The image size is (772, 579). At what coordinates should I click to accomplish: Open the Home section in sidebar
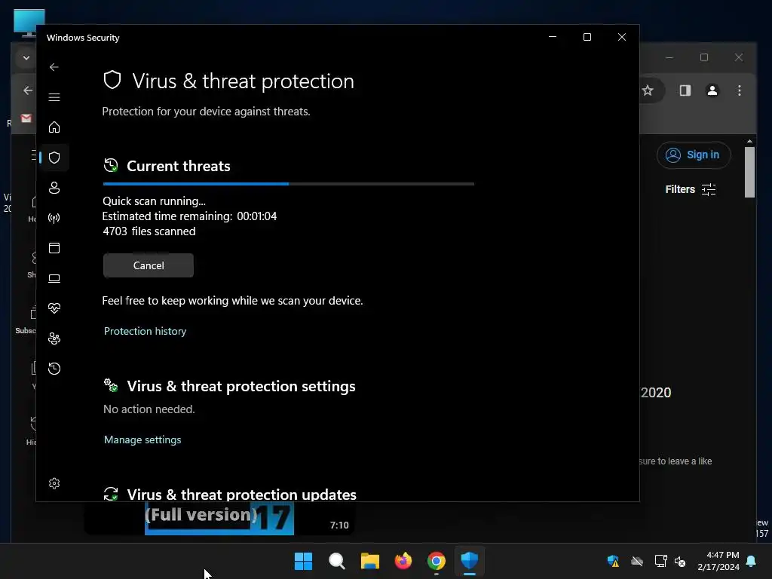pos(54,127)
